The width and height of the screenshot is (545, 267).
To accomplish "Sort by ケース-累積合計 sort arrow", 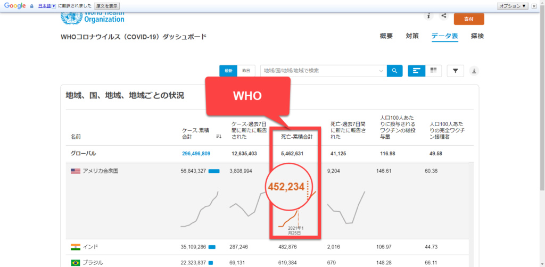I will [x=218, y=137].
